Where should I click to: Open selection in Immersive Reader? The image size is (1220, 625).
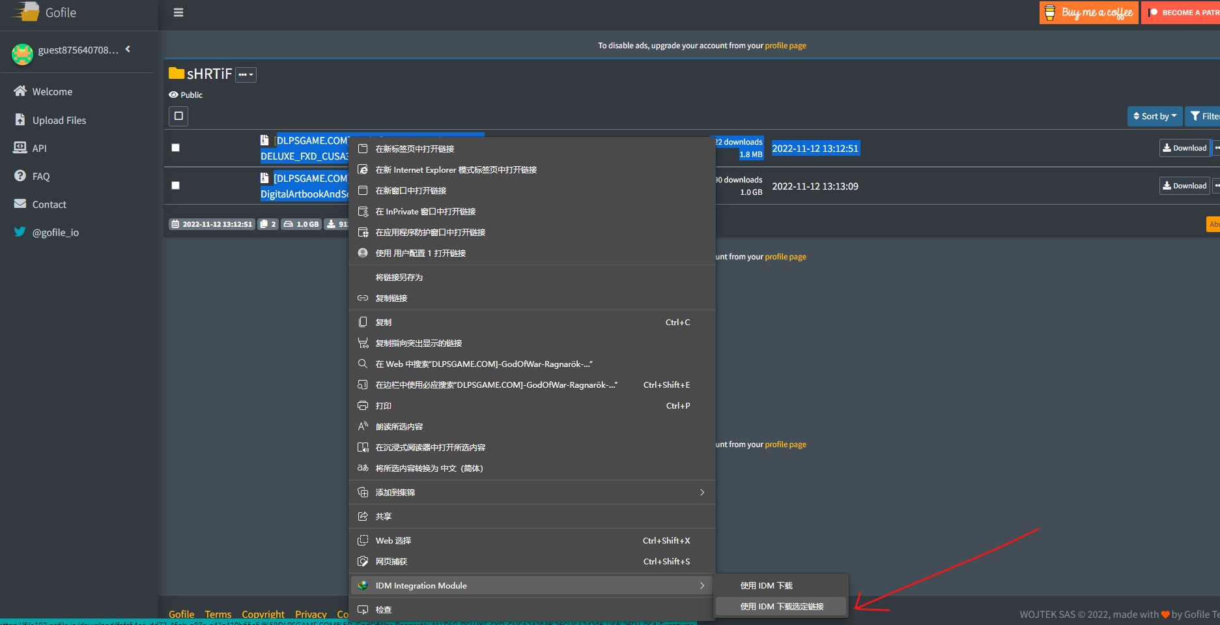click(x=532, y=448)
